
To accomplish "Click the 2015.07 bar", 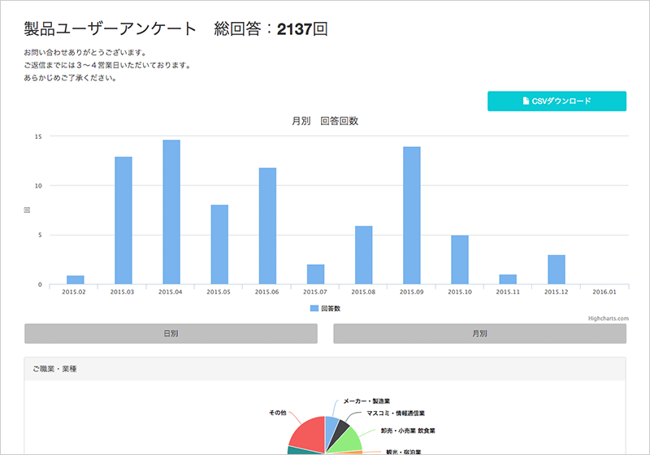I will point(316,275).
